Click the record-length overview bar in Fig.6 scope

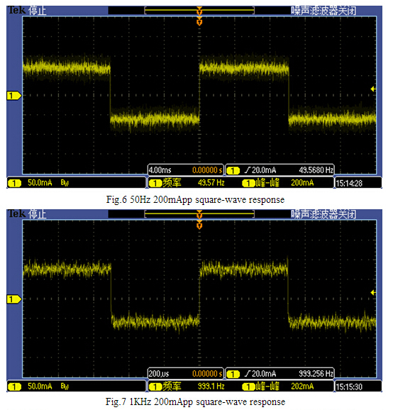(x=199, y=11)
